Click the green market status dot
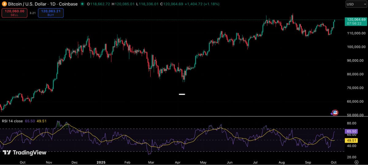The image size is (368, 165). tap(82, 4)
